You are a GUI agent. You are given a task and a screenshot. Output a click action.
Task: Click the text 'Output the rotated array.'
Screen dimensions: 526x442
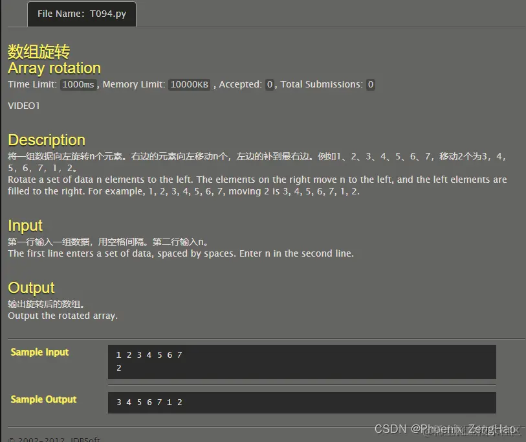click(63, 316)
